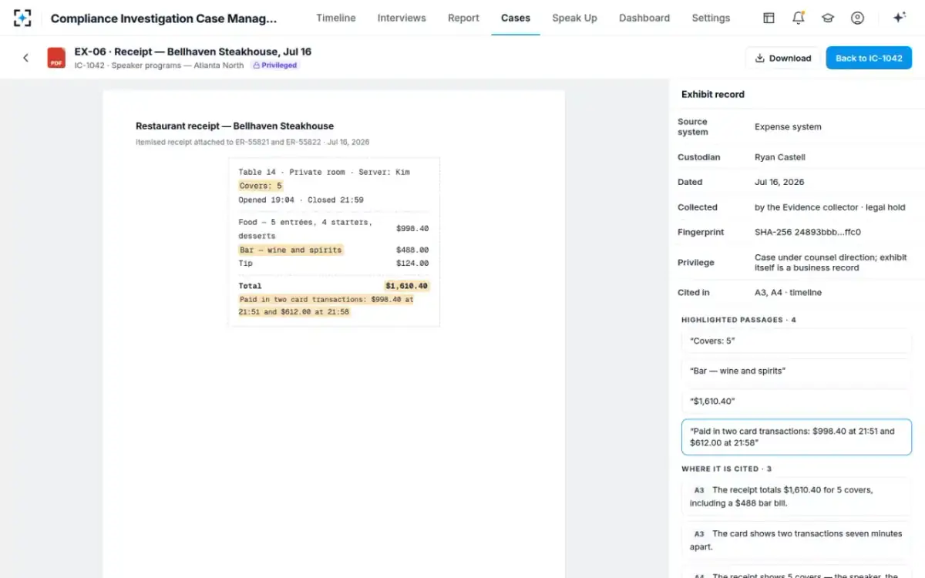Download the exhibit

782,58
